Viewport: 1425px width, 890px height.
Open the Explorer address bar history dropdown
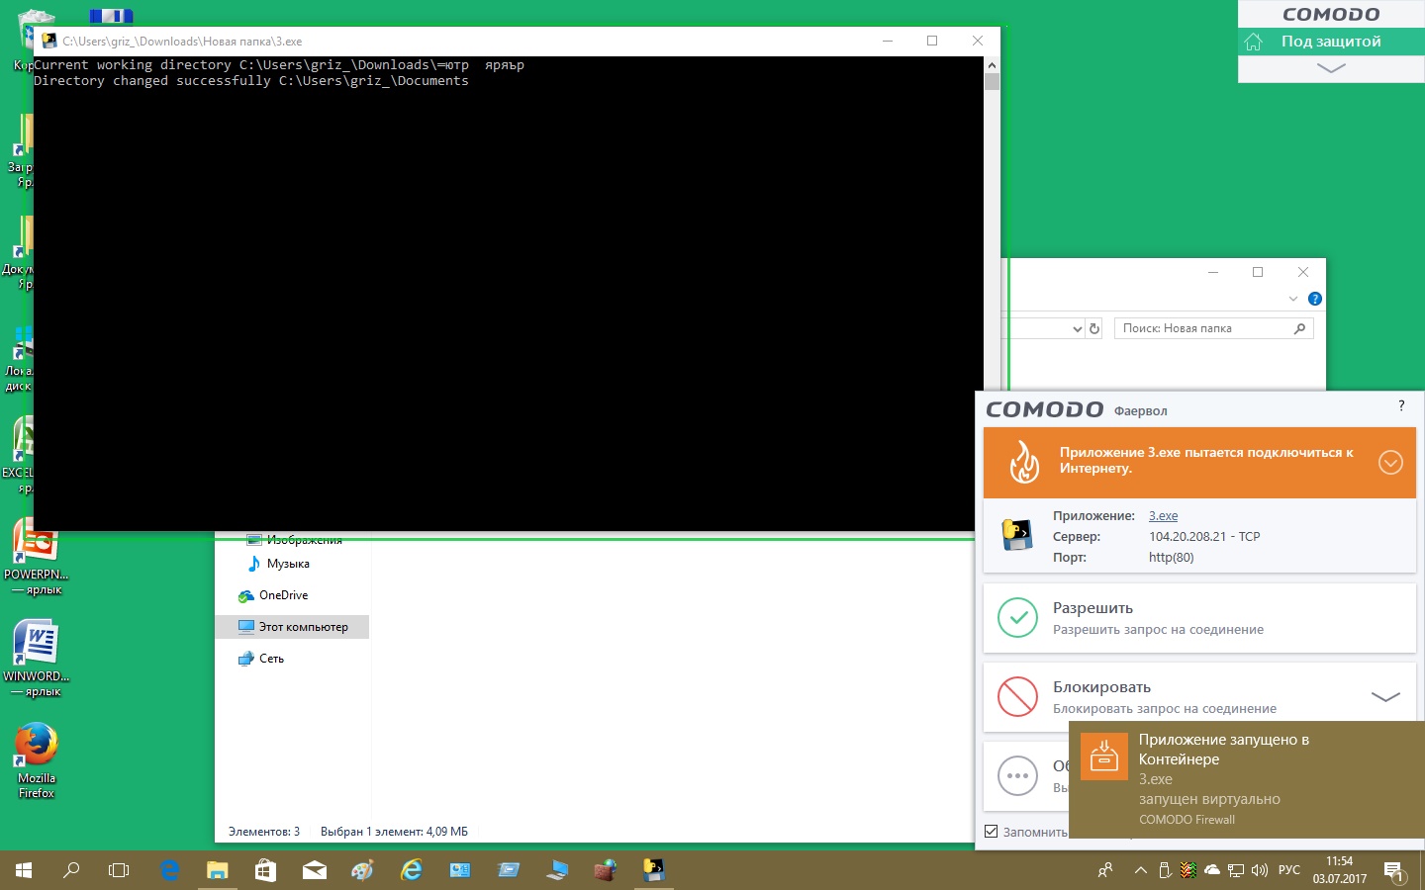[x=1078, y=328]
